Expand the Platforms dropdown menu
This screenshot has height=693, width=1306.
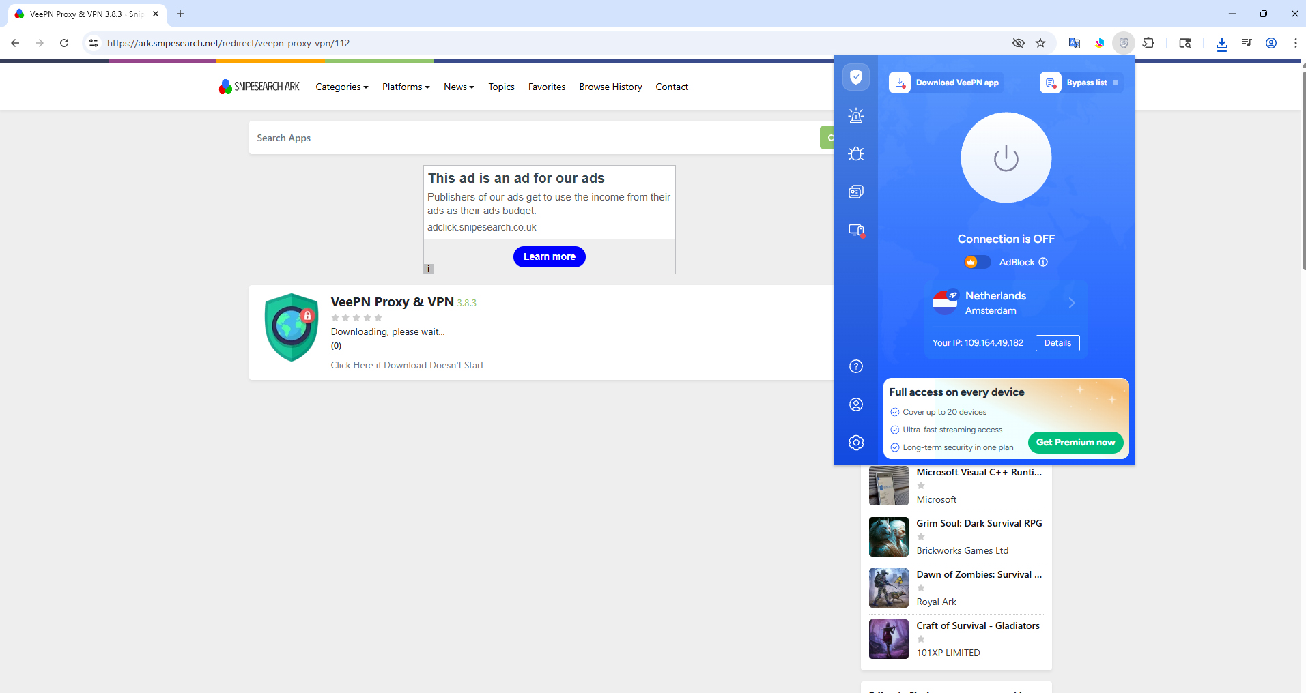[406, 87]
